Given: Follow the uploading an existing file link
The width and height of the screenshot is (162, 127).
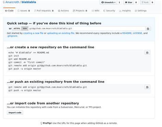Looking at the screenshot, I should 60,33.
